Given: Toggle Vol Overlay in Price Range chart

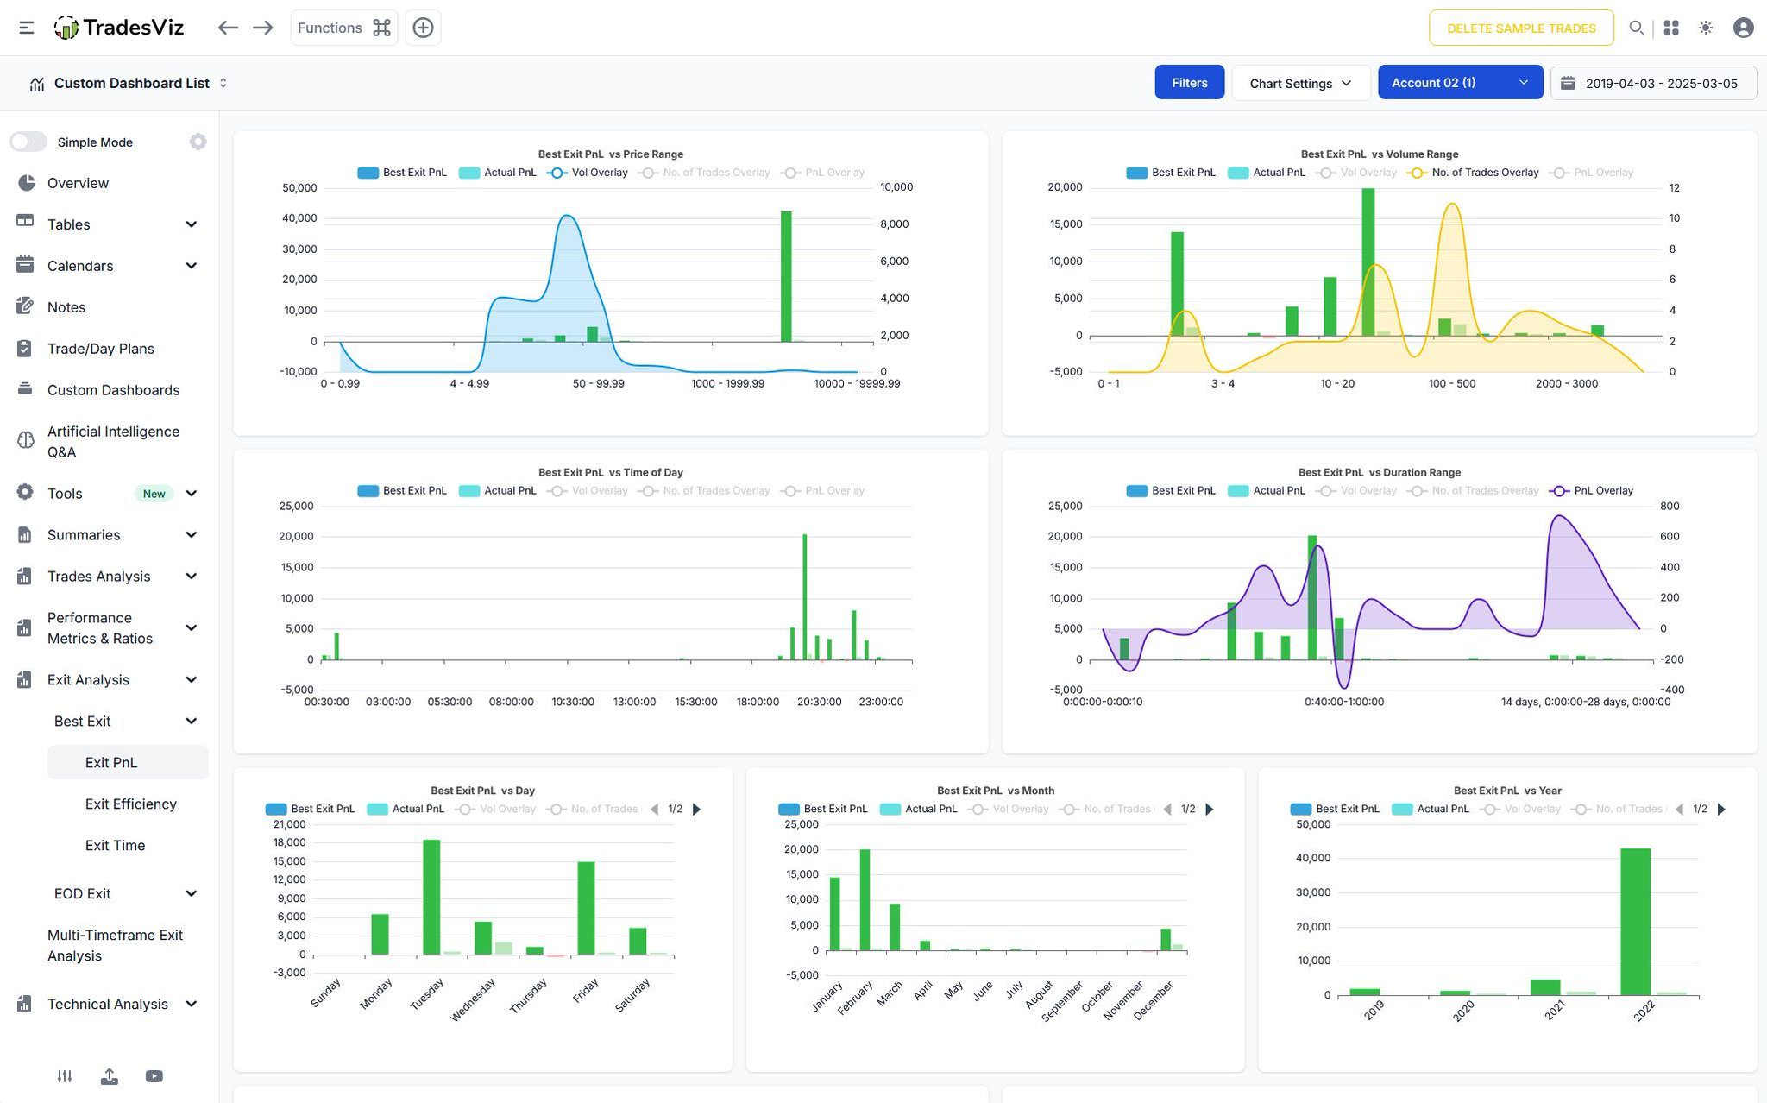Looking at the screenshot, I should click(588, 173).
